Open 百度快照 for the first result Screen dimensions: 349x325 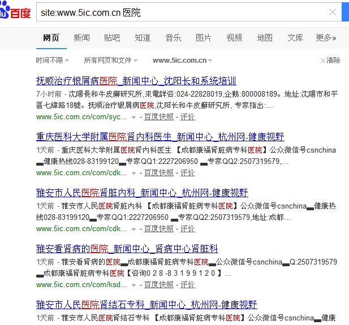point(158,117)
